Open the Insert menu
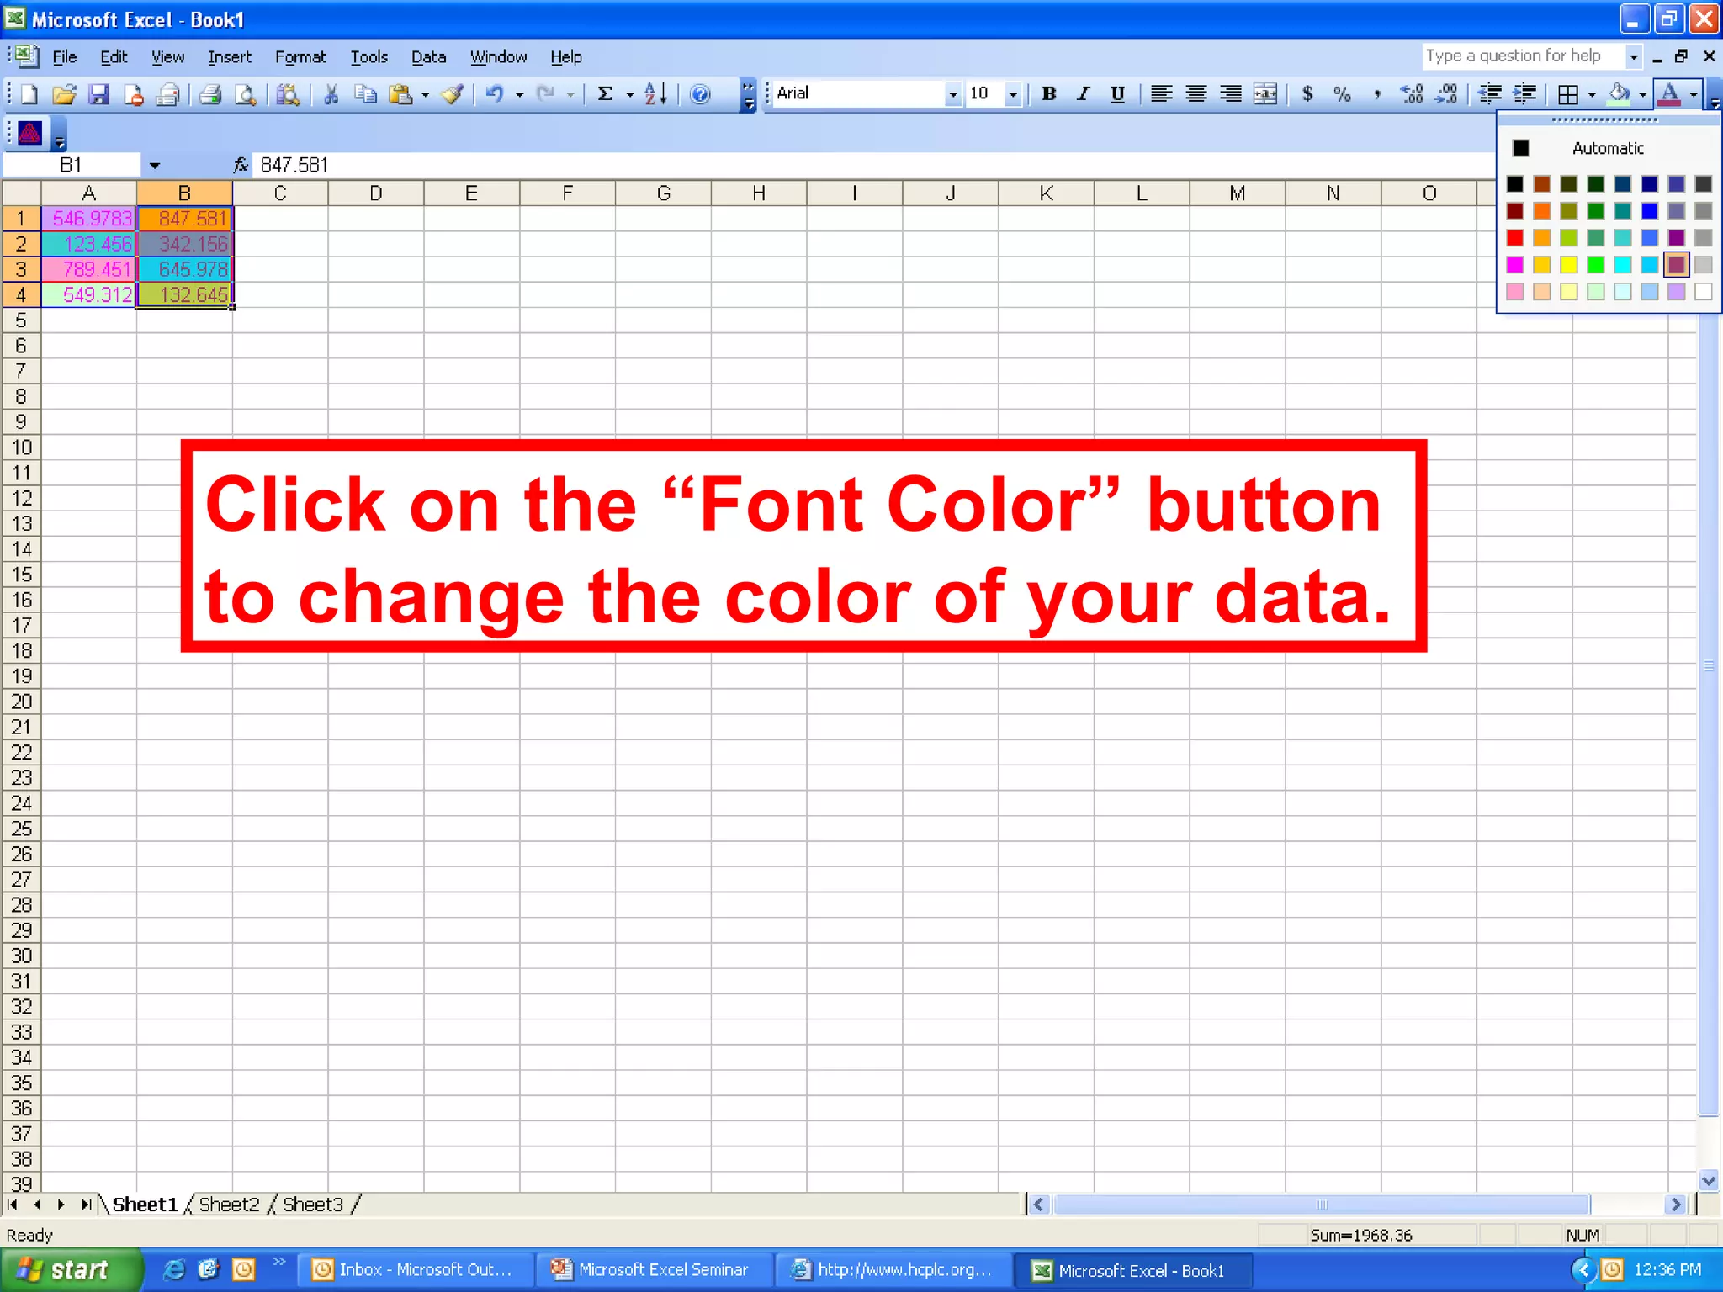This screenshot has width=1723, height=1292. click(x=230, y=57)
